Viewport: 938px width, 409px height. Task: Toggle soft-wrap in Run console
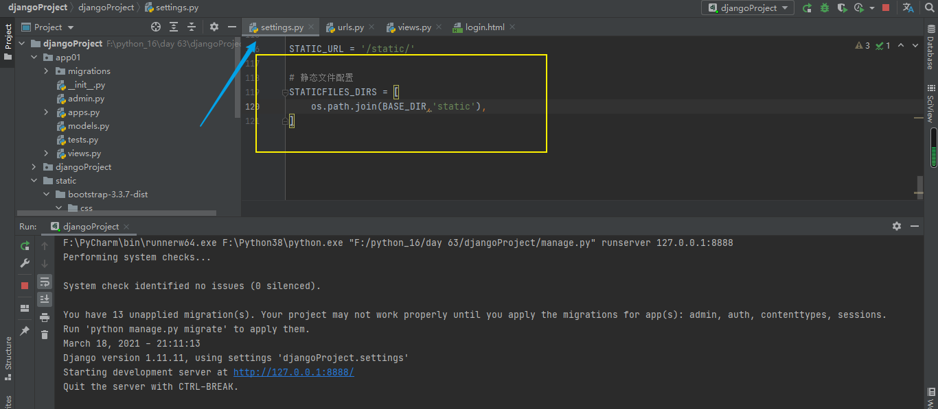tap(45, 281)
